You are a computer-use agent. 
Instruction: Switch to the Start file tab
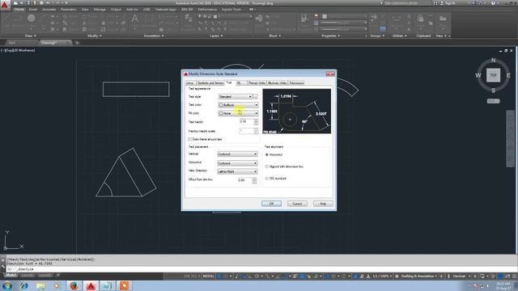click(x=12, y=43)
